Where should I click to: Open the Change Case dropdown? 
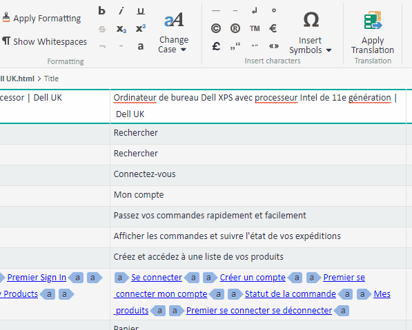click(x=173, y=32)
